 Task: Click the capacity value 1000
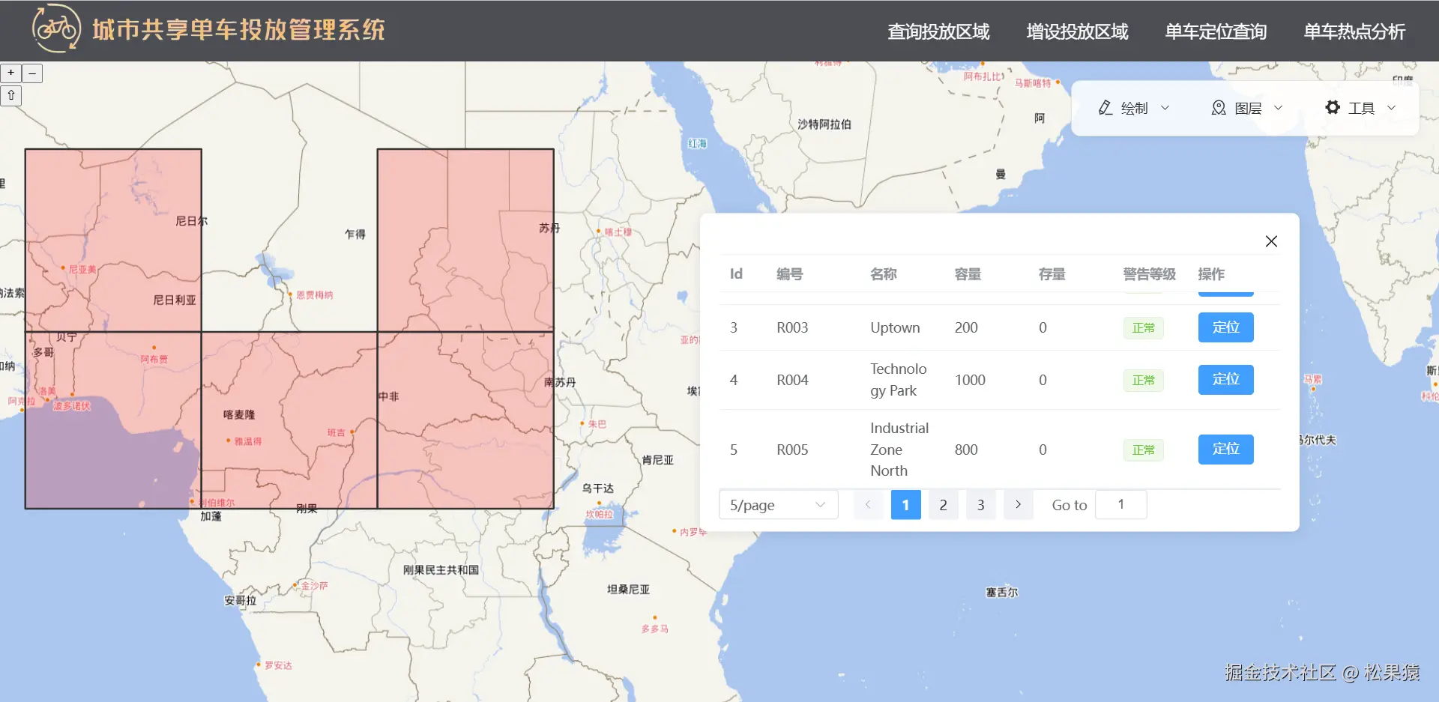point(970,380)
